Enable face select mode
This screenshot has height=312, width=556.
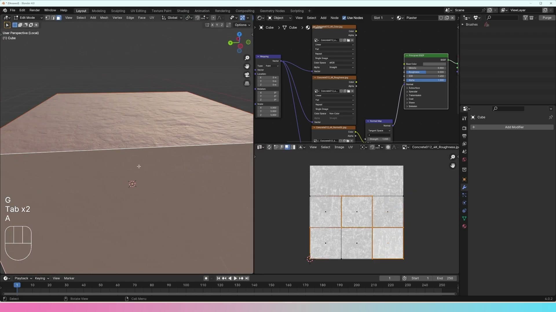pyautogui.click(x=59, y=18)
